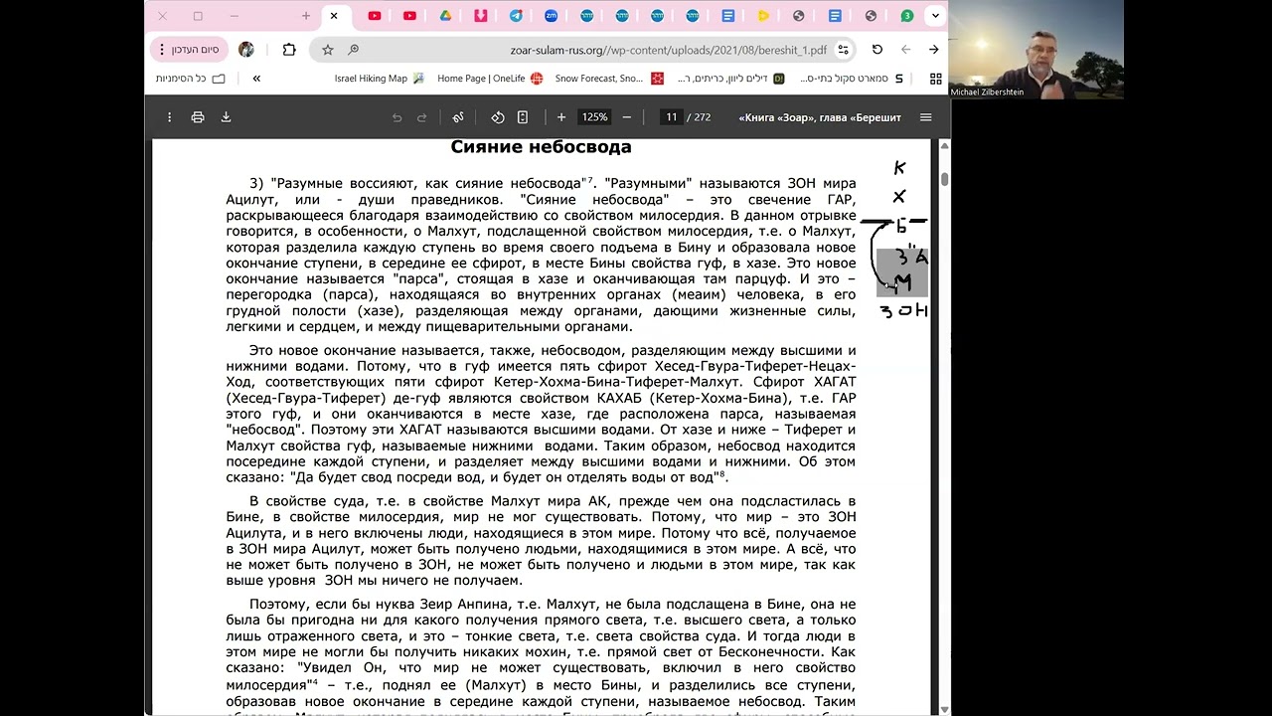Activate the draw annotation tool
The image size is (1272, 716).
click(x=458, y=117)
